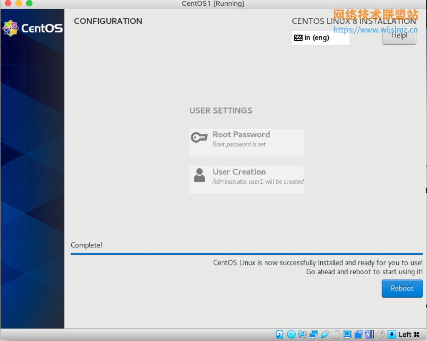427x341 pixels.
Task: Click the installation progress bar above Reboot
Action: pyautogui.click(x=246, y=253)
